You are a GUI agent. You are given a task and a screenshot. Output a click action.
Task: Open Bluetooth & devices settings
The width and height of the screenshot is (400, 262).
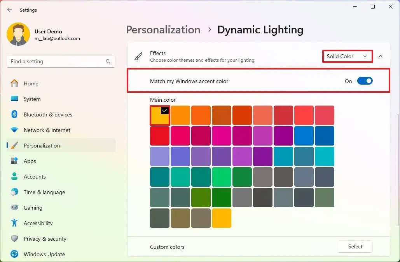47,115
